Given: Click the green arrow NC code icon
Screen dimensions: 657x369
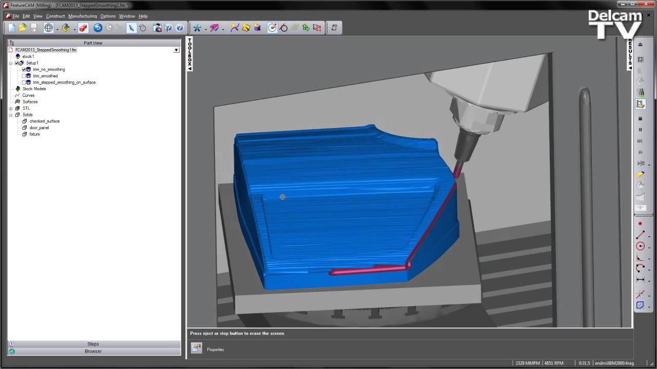Looking at the screenshot, I should point(306,28).
